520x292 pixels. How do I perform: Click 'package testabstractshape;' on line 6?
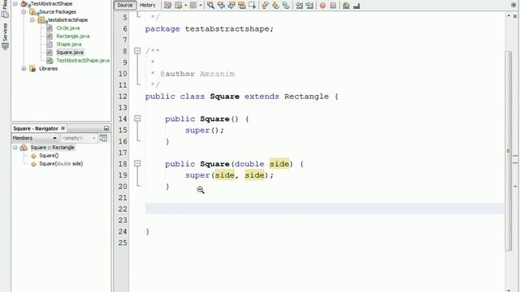pos(210,29)
